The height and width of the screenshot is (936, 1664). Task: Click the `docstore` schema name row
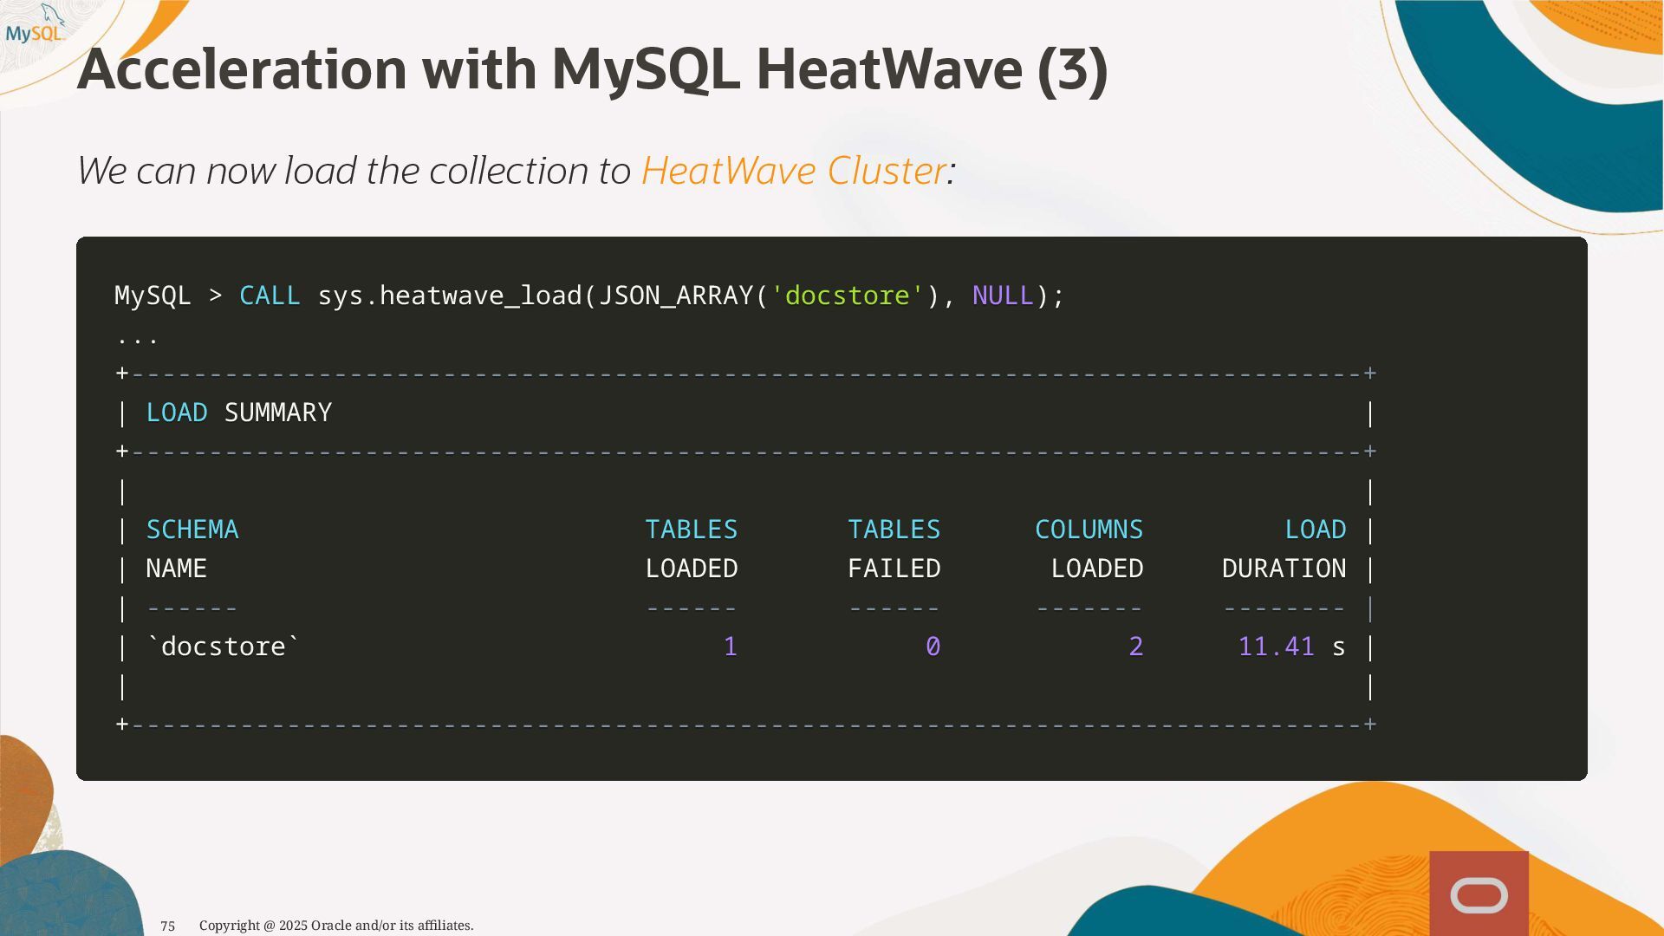pyautogui.click(x=223, y=647)
